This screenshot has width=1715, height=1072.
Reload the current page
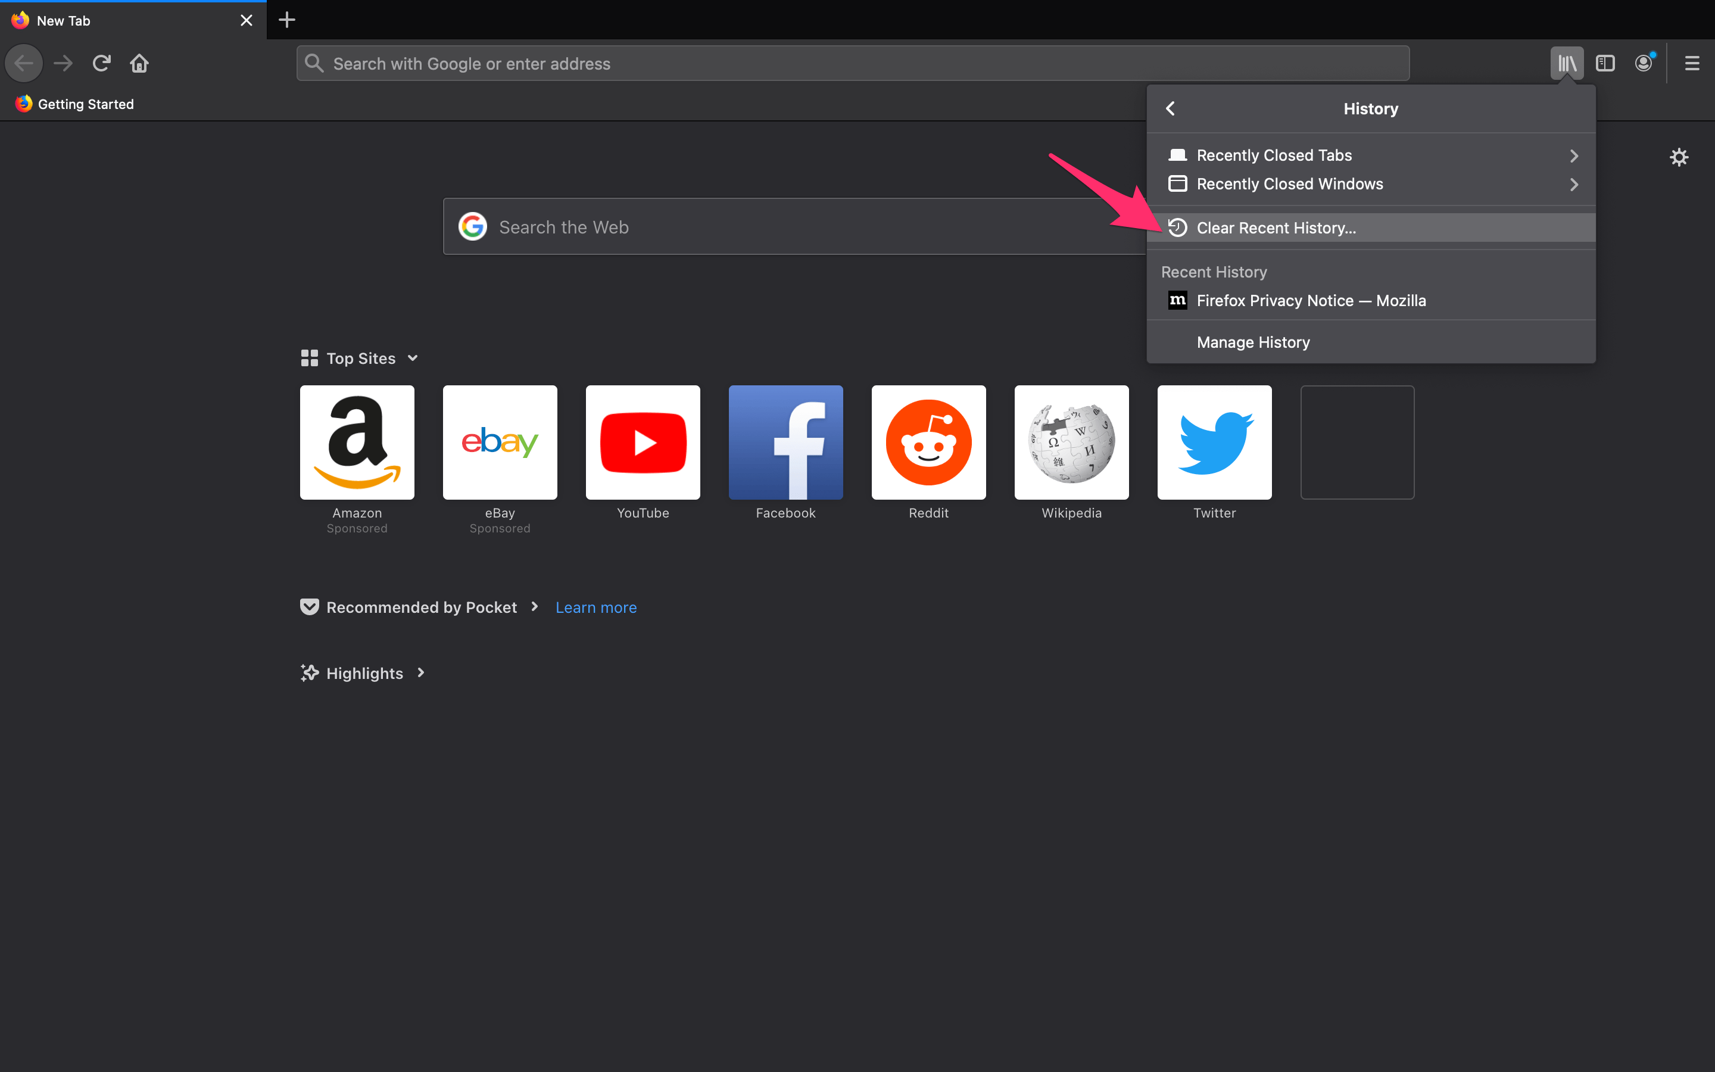tap(101, 64)
